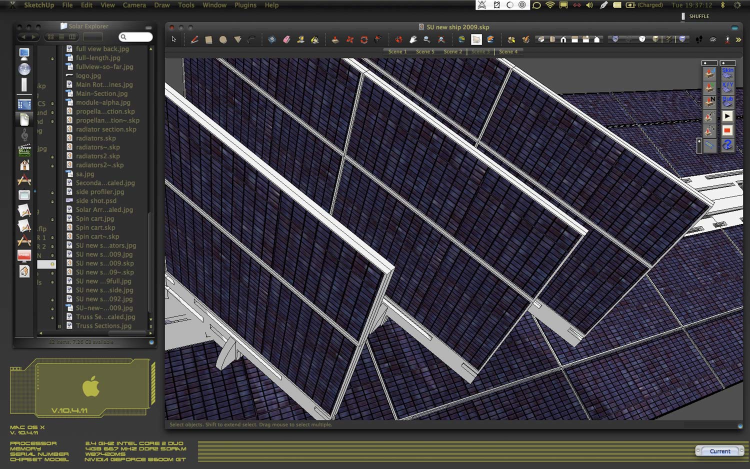Open the Bluetooth menu bar icon

pos(722,5)
